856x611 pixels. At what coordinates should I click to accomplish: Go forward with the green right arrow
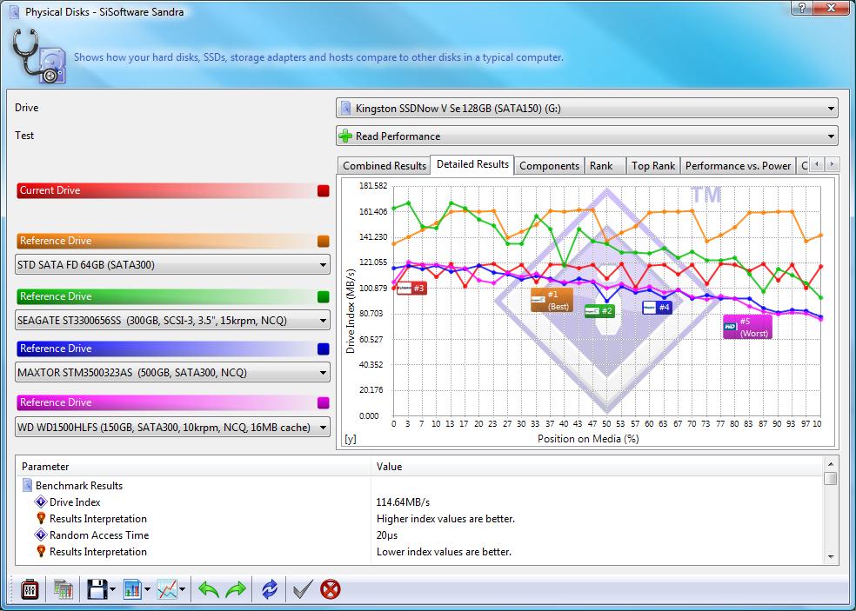point(236,589)
